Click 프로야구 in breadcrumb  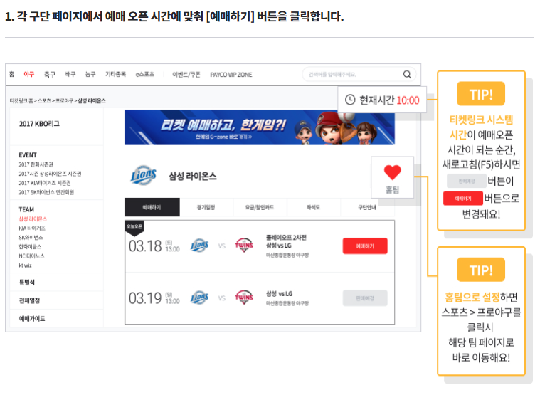(65, 100)
